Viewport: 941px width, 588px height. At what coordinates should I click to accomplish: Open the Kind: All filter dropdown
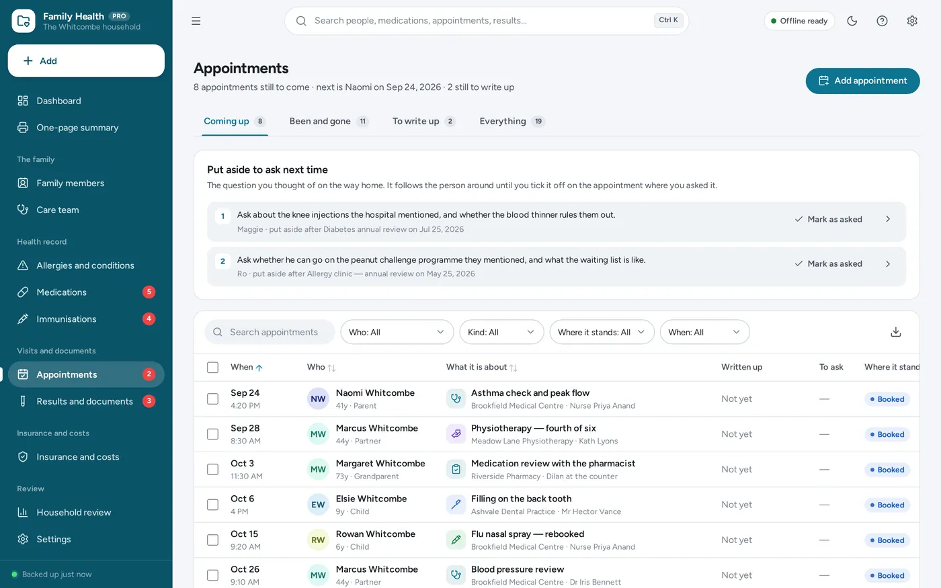[501, 332]
